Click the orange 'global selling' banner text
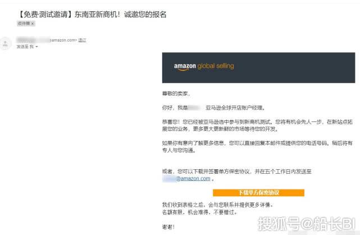Image resolution: width=360 pixels, height=235 pixels. point(219,67)
